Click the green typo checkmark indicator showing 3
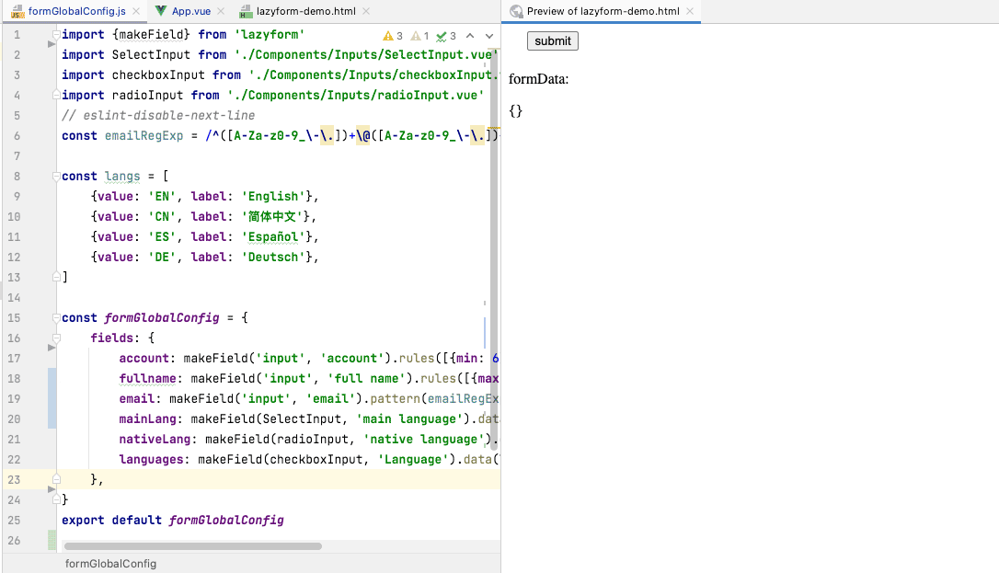The image size is (999, 573). [446, 36]
